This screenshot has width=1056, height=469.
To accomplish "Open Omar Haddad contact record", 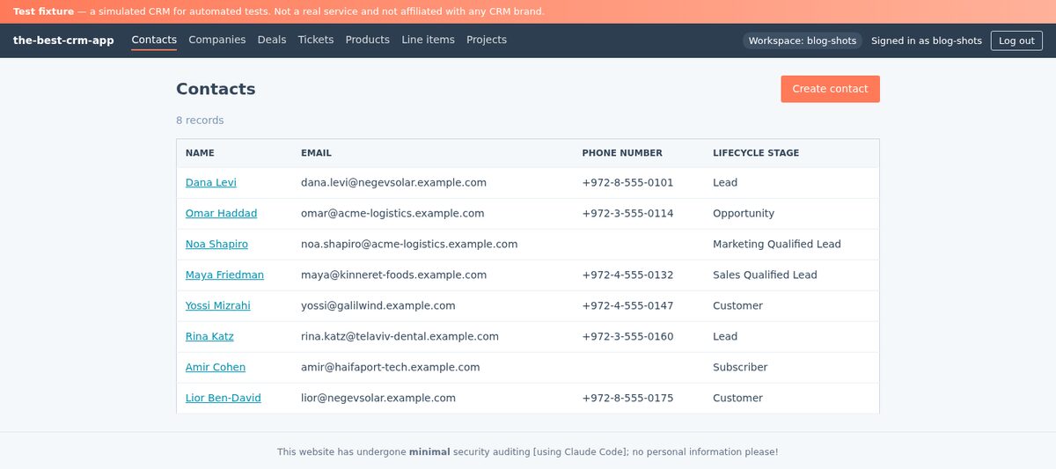I will [222, 214].
